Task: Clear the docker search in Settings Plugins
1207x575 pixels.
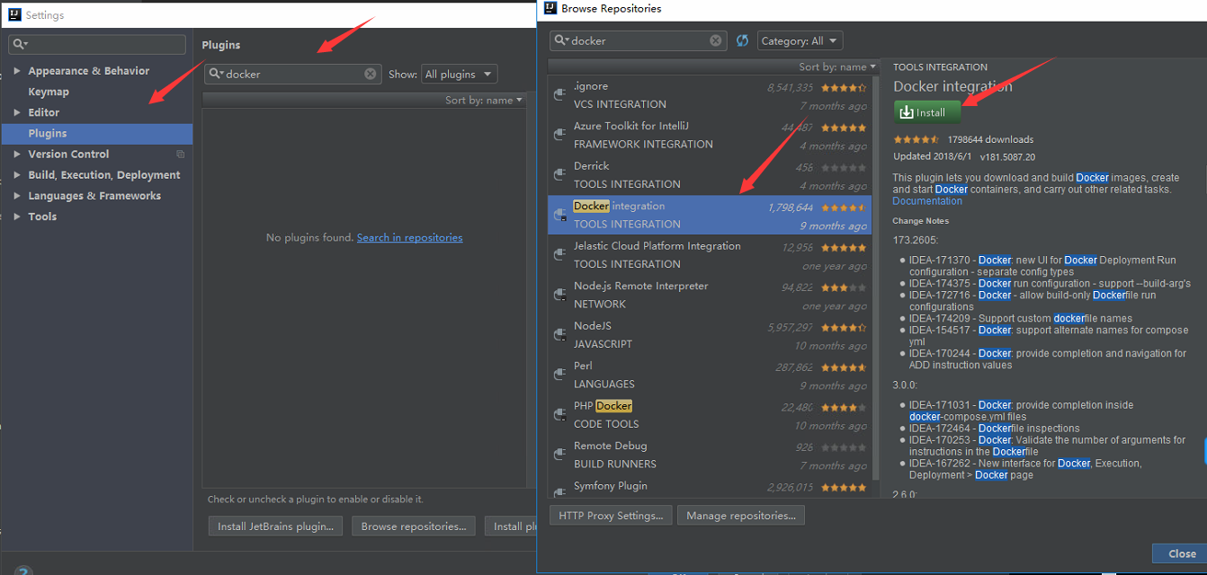Action: (x=371, y=74)
